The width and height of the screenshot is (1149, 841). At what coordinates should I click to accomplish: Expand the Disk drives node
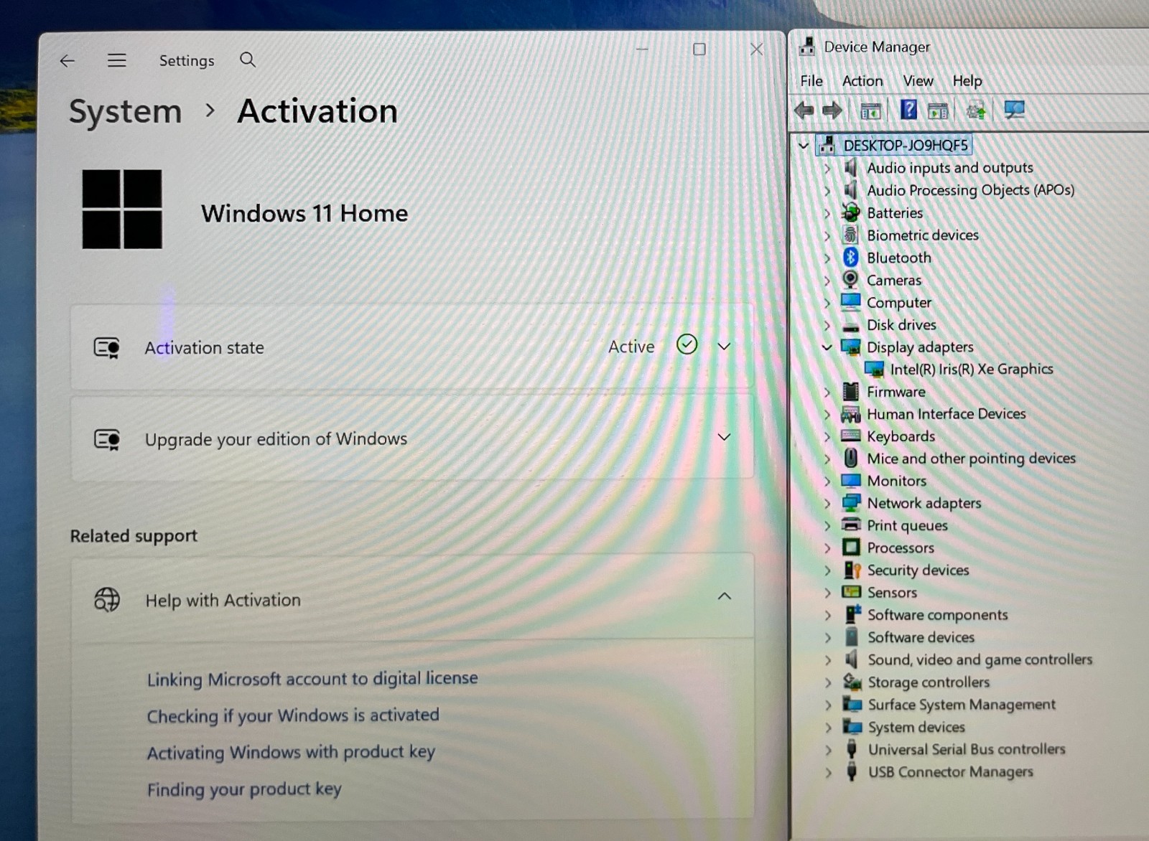click(827, 324)
